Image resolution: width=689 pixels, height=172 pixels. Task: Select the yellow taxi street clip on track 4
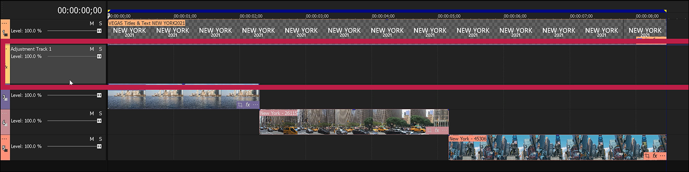pos(354,122)
